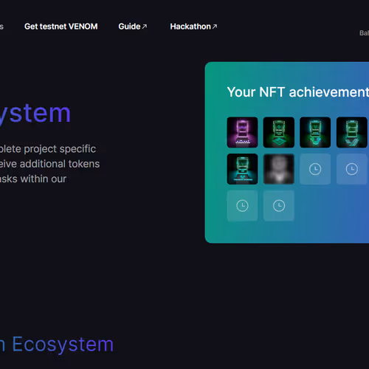Select green NFT with cyan cup-shaped base
This screenshot has height=369, width=369.
coord(315,132)
